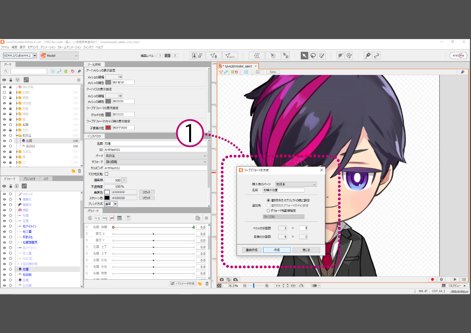Click the swap arrows icon in Deformer panel
Image resolution: width=471 pixels, height=333 pixels.
(x=24, y=186)
